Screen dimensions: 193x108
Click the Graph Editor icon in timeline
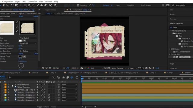point(77,77)
